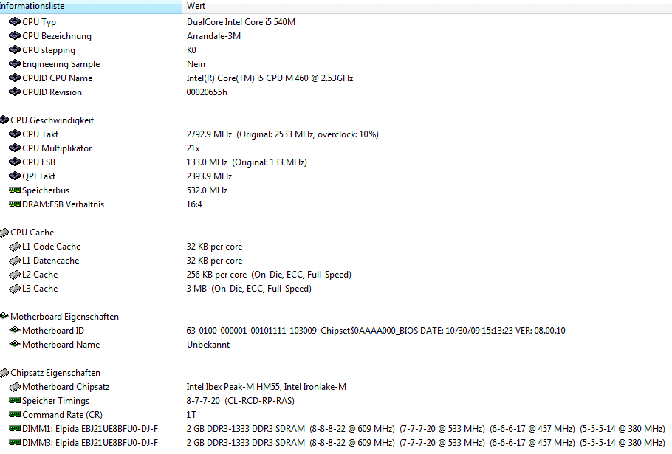Click the 'CPU Geschwindigkeit' heading
The width and height of the screenshot is (672, 454).
tap(52, 120)
